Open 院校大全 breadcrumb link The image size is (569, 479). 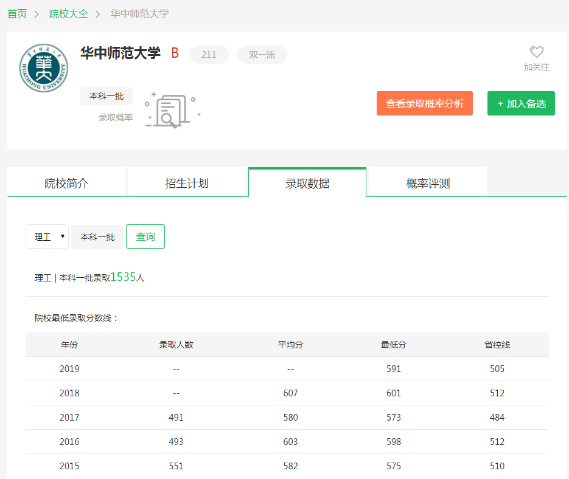(x=69, y=14)
